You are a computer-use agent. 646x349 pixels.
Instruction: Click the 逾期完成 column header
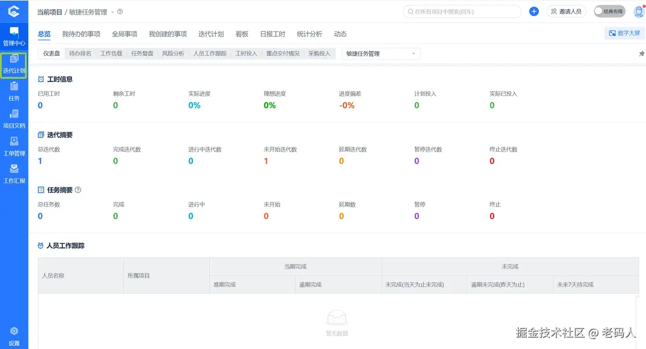coord(338,284)
